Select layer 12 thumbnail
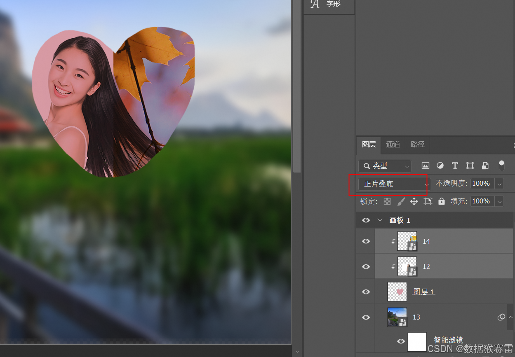The width and height of the screenshot is (515, 357). coord(407,266)
